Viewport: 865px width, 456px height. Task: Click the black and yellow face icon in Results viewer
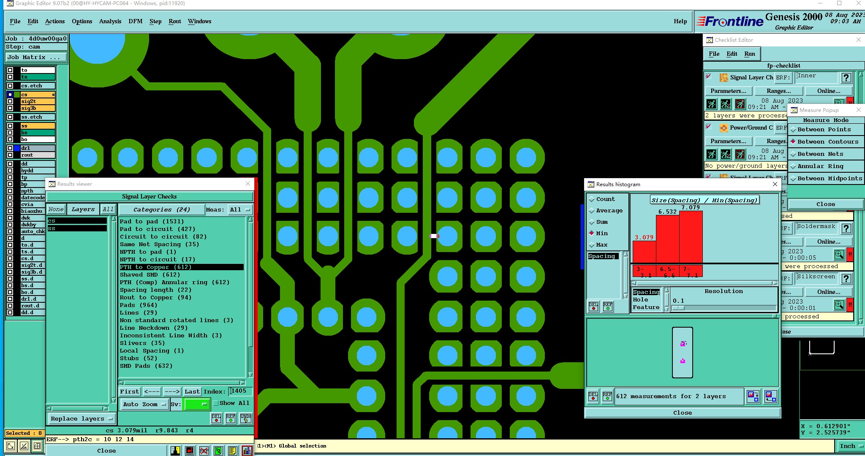[x=175, y=451]
